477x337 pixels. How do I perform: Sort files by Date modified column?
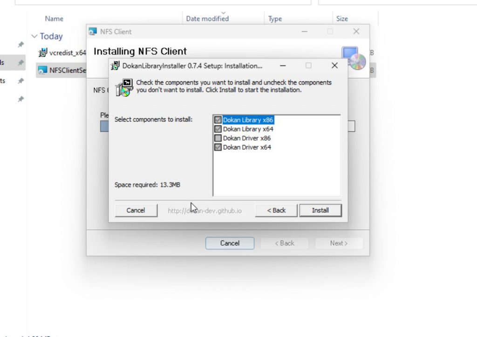pyautogui.click(x=207, y=19)
